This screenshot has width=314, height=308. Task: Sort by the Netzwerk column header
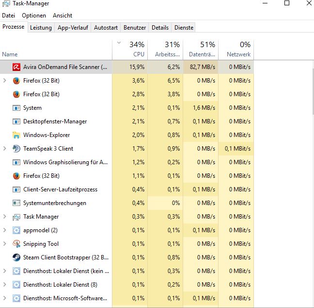pos(236,50)
